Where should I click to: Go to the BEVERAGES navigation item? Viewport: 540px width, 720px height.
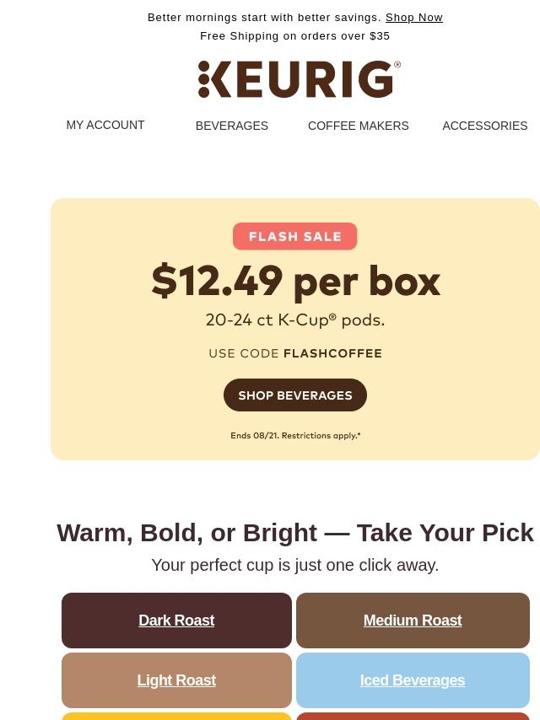[232, 126]
